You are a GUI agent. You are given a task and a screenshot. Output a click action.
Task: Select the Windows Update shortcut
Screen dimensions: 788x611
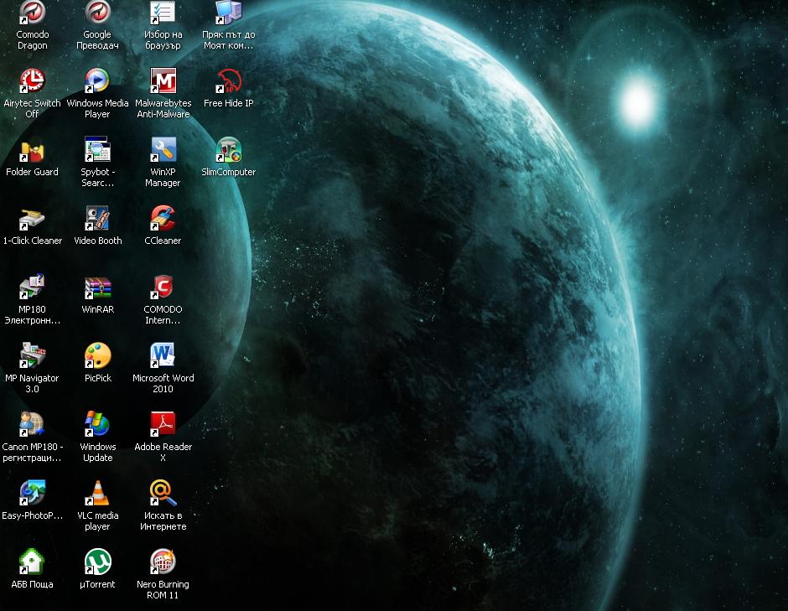[x=97, y=425]
